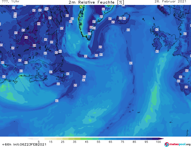This screenshot has height=147, width=191.
Task: Click the legend value '65'
Action: (x=110, y=142)
